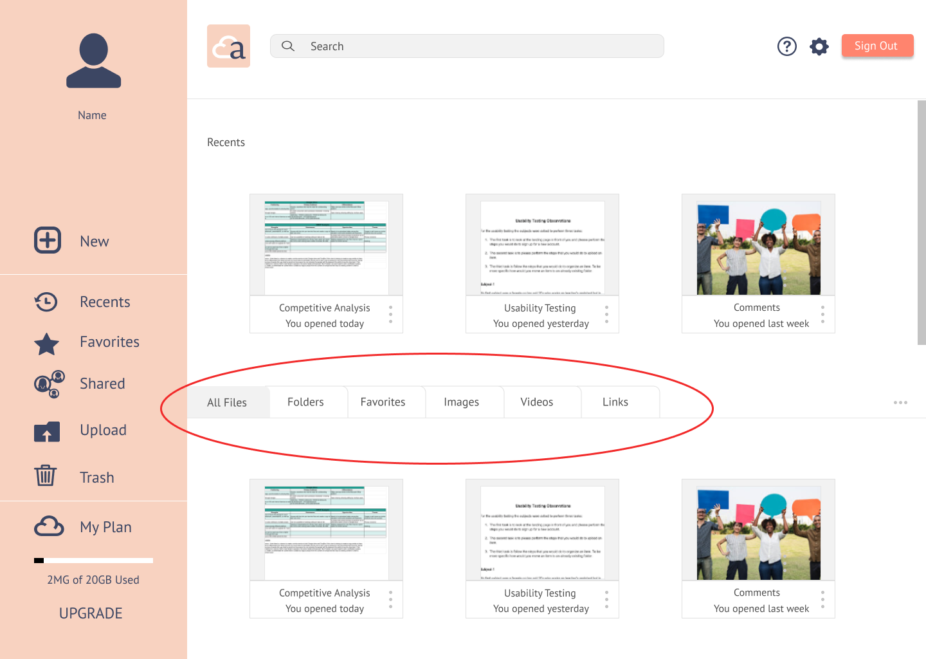The image size is (926, 659).
Task: Click the Upload label in sidebar
Action: [x=103, y=430]
